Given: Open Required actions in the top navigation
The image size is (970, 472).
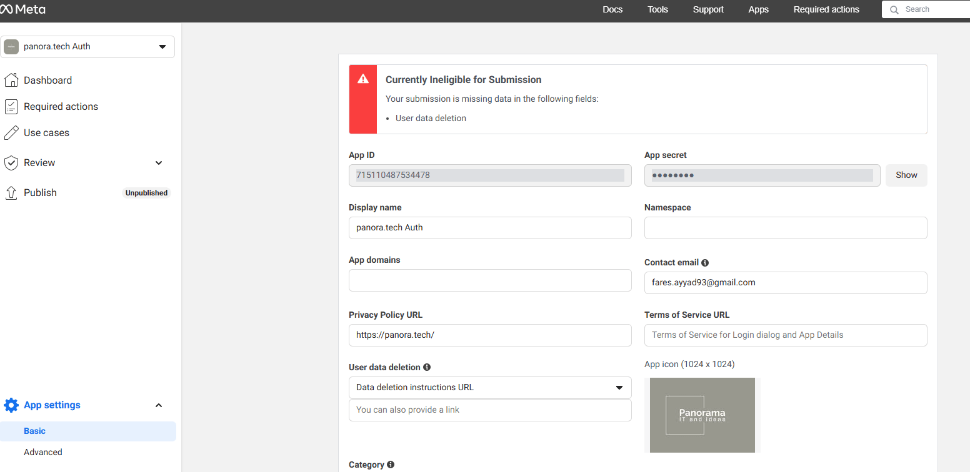Looking at the screenshot, I should pos(826,9).
